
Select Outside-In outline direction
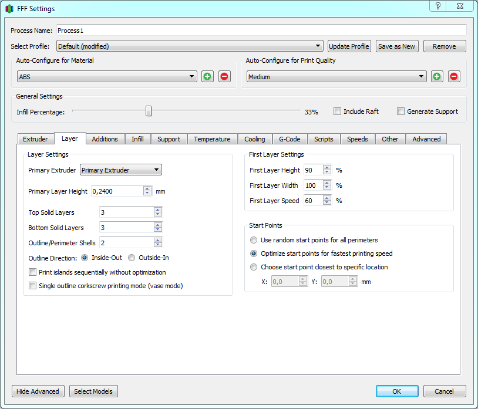tap(132, 258)
